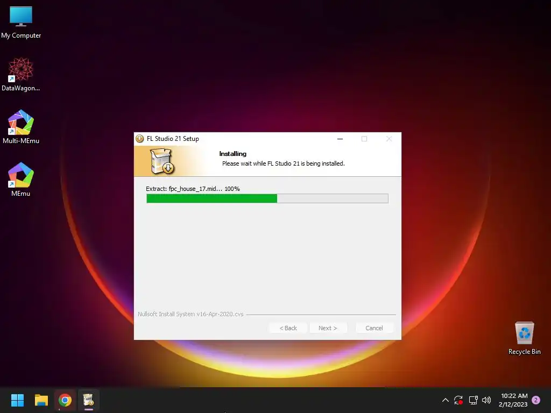Switch to Google Chrome in the taskbar
This screenshot has height=413, width=551.
65,400
